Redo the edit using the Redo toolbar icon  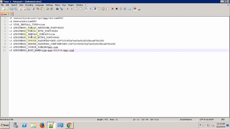pos(52,9)
